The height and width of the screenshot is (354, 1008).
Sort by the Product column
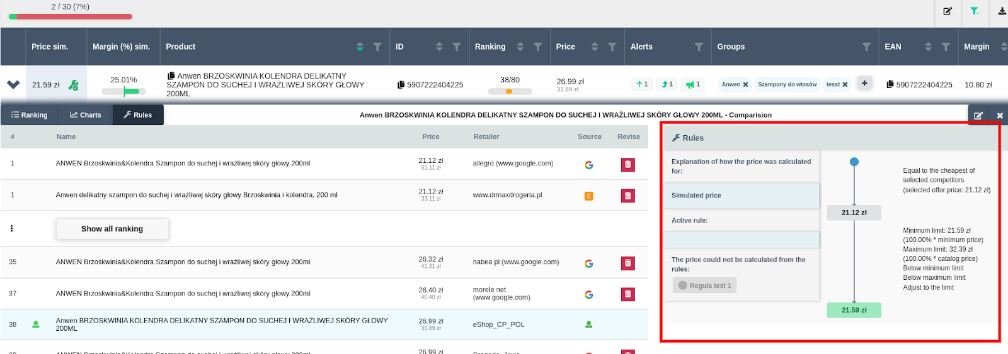point(360,47)
